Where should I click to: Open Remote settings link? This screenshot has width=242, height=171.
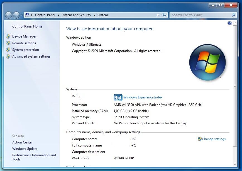[24, 43]
